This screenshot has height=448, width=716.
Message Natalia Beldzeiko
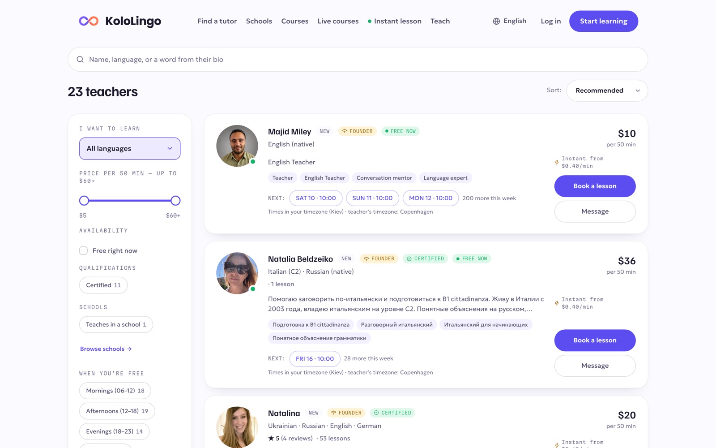click(x=595, y=366)
